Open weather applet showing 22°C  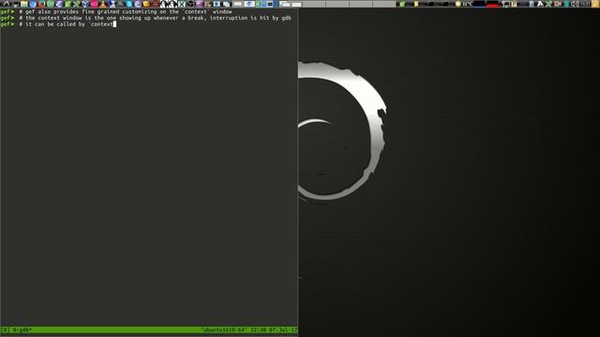coord(464,4)
